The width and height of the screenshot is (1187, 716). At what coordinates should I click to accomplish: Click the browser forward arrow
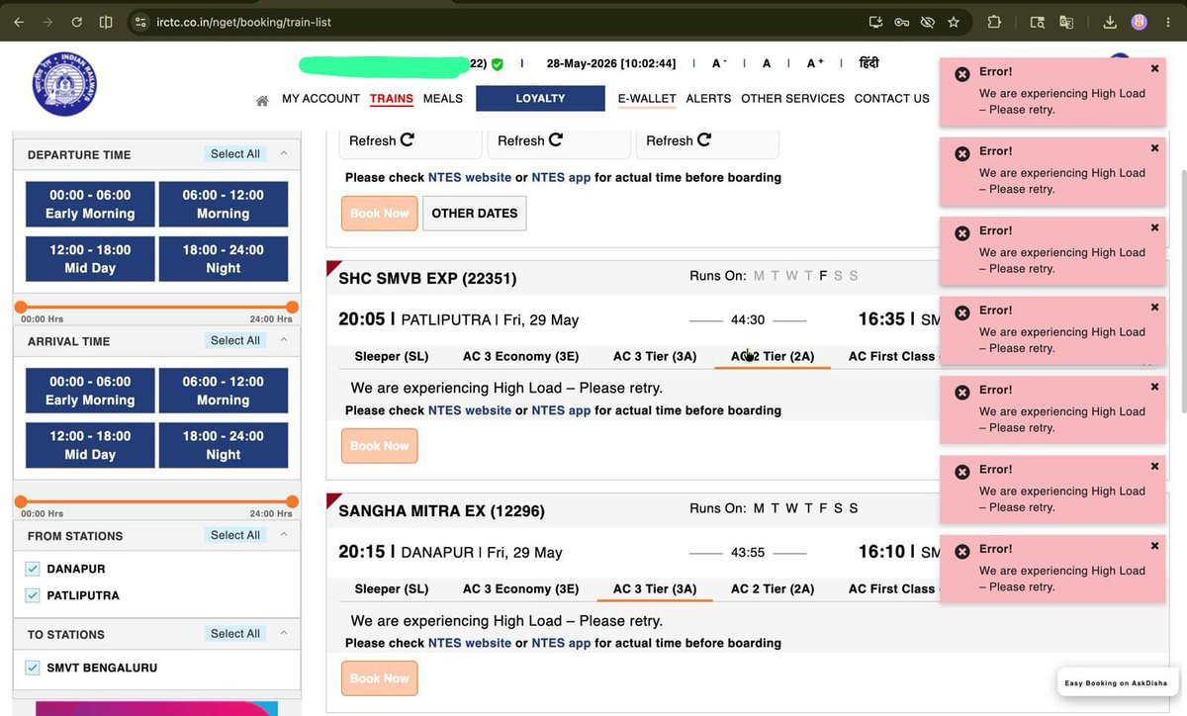click(x=46, y=22)
